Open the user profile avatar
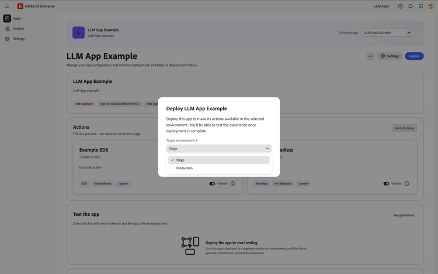The height and width of the screenshot is (274, 438). (430, 6)
